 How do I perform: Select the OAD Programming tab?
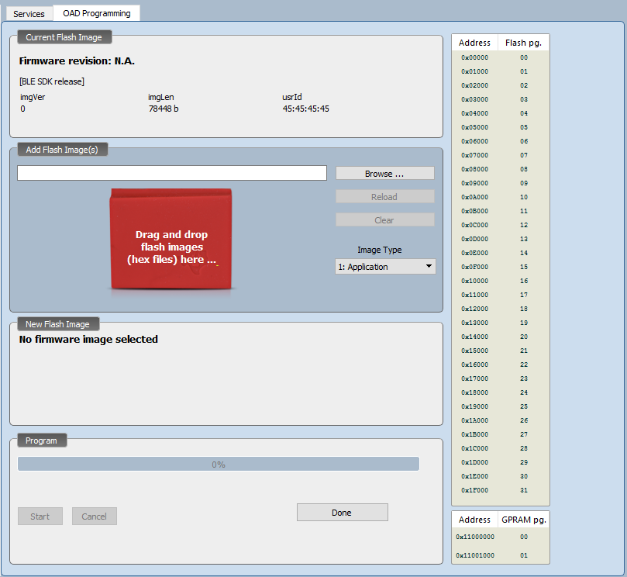tap(97, 13)
